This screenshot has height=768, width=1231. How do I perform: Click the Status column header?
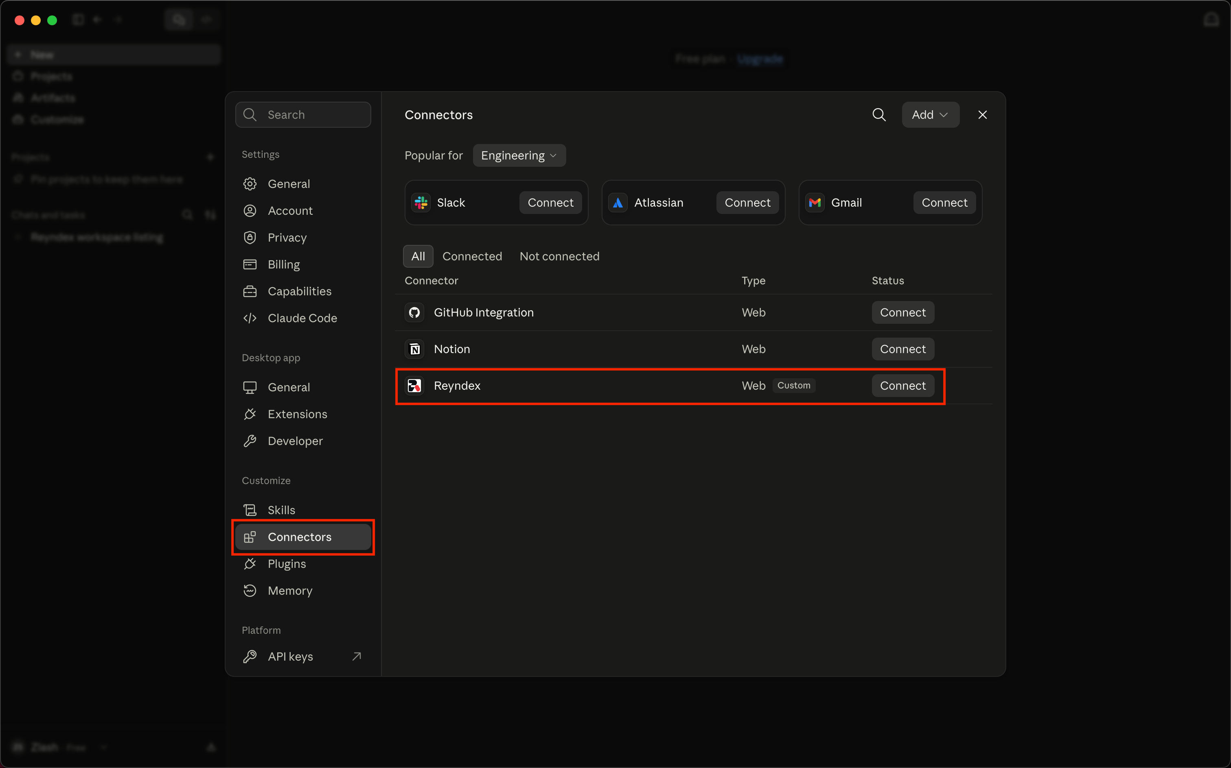(887, 281)
